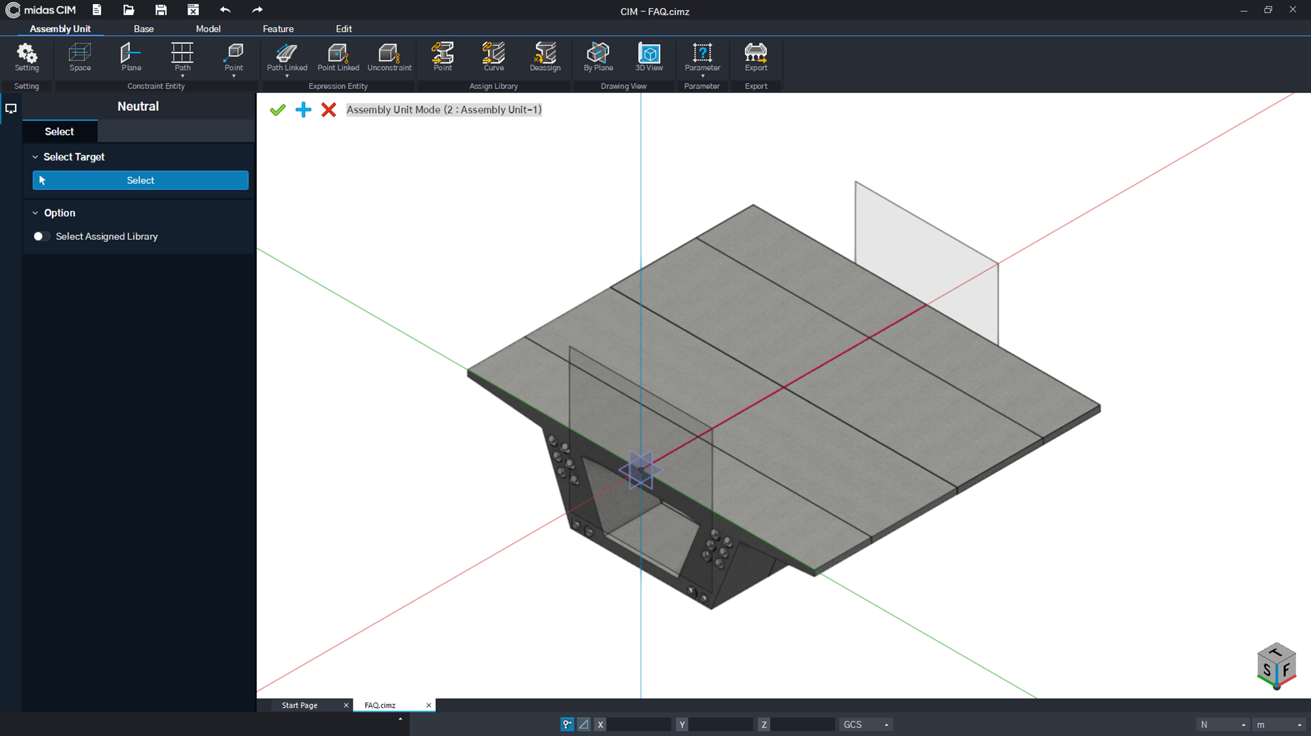Close the FAQ.cimz tab
1311x736 pixels.
[x=429, y=705]
